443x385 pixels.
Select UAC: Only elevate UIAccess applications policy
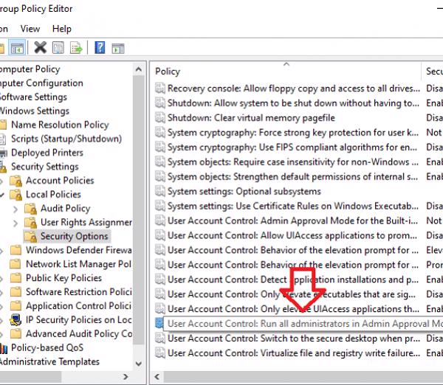pyautogui.click(x=293, y=309)
